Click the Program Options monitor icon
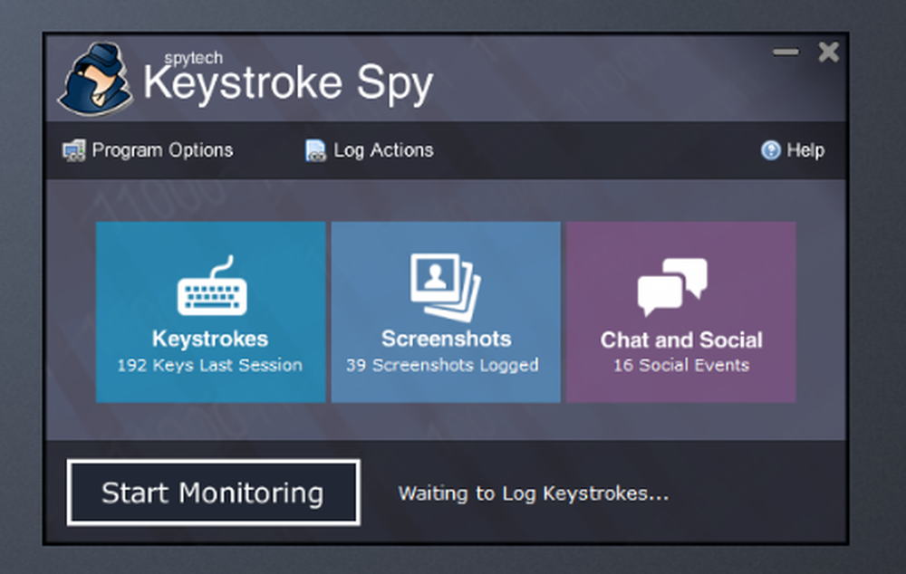 [x=73, y=150]
